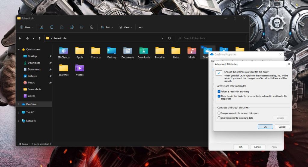Click the Search Robert Lohr field

[211, 38]
